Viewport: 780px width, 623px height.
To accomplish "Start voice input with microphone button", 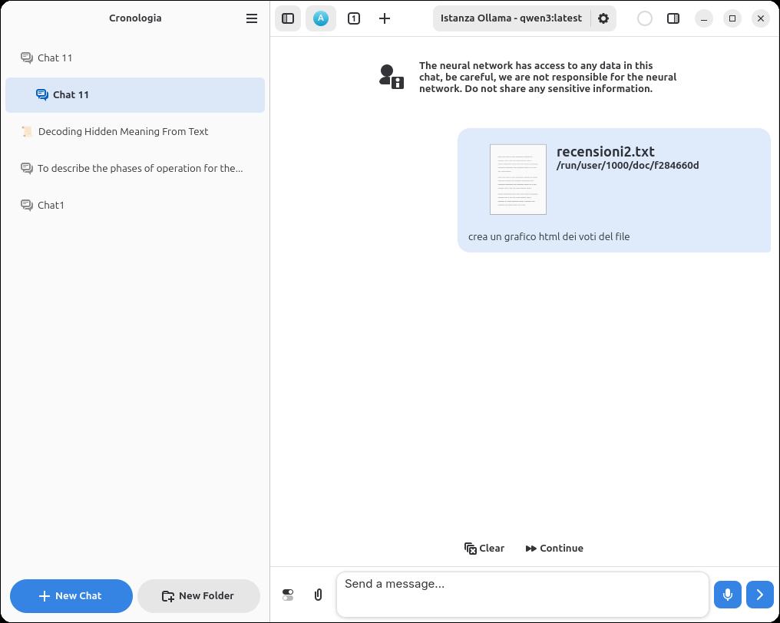I will 727,595.
